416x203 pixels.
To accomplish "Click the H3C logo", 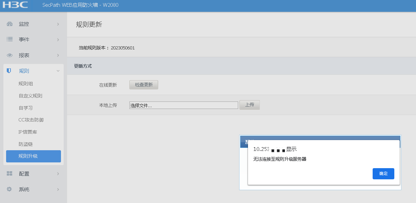I will point(15,5).
